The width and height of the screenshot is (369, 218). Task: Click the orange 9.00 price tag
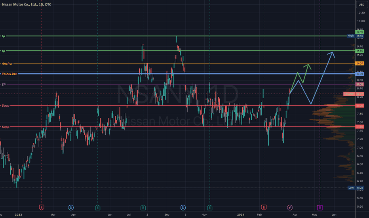click(359, 63)
